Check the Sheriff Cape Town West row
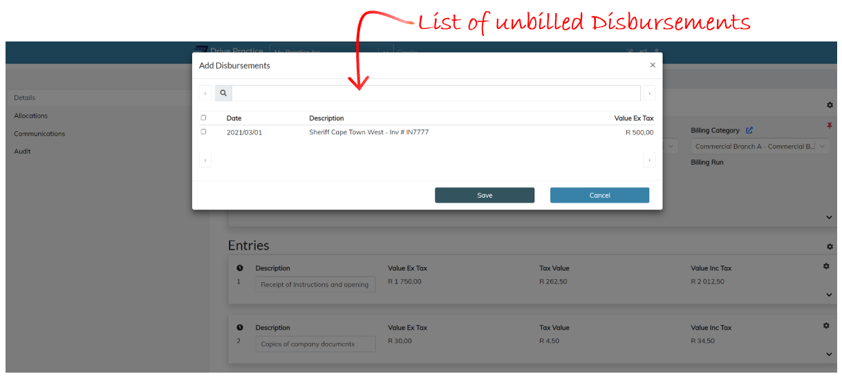Image resolution: width=842 pixels, height=383 pixels. click(203, 131)
